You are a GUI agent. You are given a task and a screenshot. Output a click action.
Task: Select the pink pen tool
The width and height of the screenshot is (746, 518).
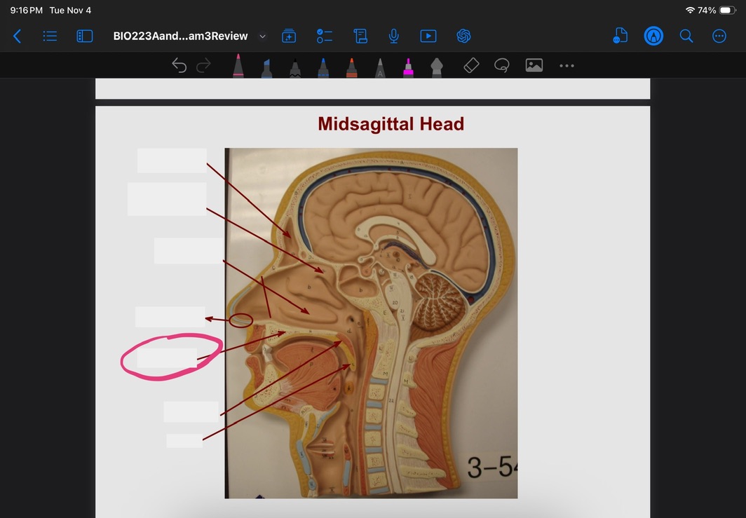[238, 66]
